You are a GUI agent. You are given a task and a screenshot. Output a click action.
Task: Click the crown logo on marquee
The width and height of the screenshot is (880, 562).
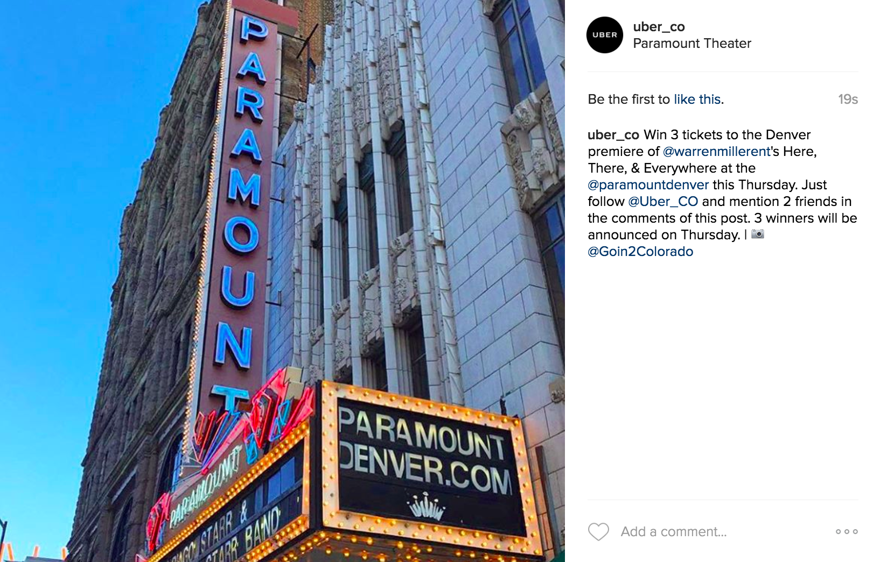[426, 508]
